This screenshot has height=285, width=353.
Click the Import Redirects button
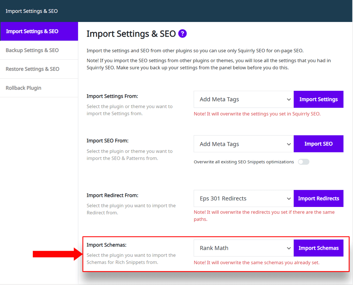[319, 198]
